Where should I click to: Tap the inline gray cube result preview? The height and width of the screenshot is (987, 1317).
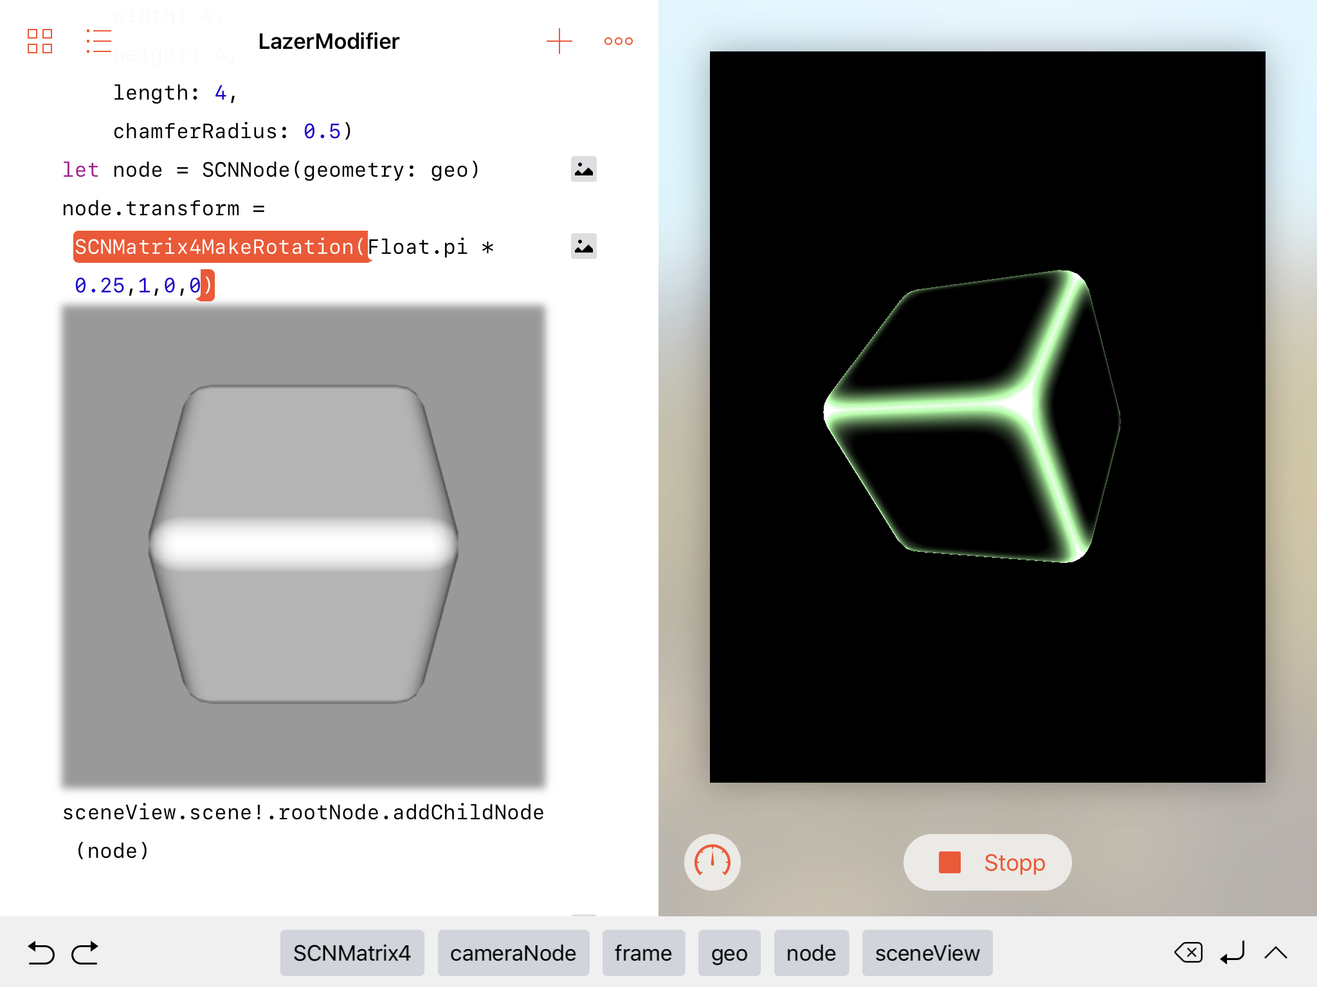[x=304, y=546]
